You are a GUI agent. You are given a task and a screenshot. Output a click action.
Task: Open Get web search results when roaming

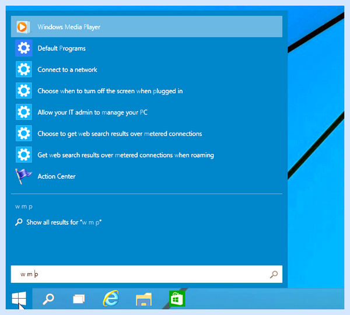pyautogui.click(x=146, y=155)
